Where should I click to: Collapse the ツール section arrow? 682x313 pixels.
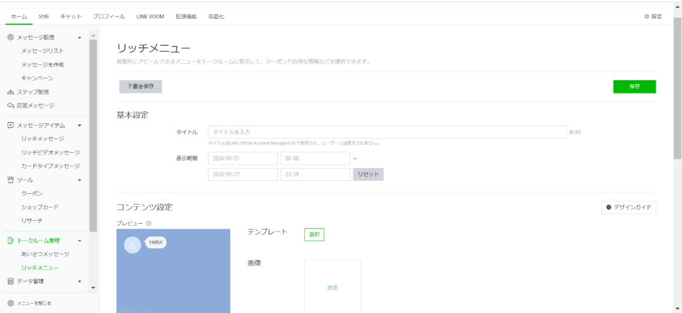coord(79,180)
